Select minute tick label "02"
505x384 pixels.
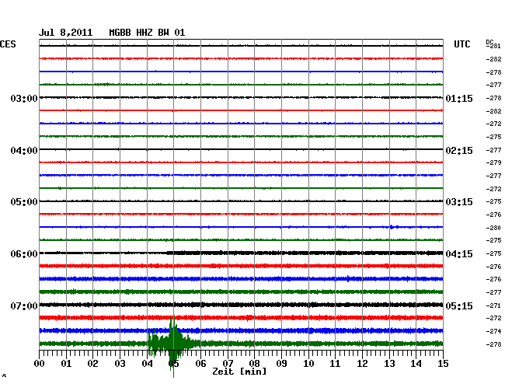[x=92, y=364]
